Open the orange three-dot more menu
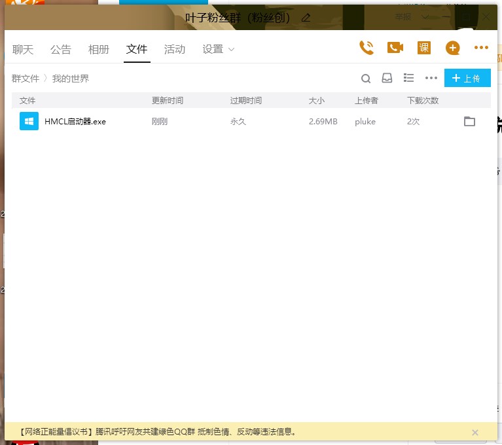This screenshot has width=502, height=445. click(x=481, y=48)
